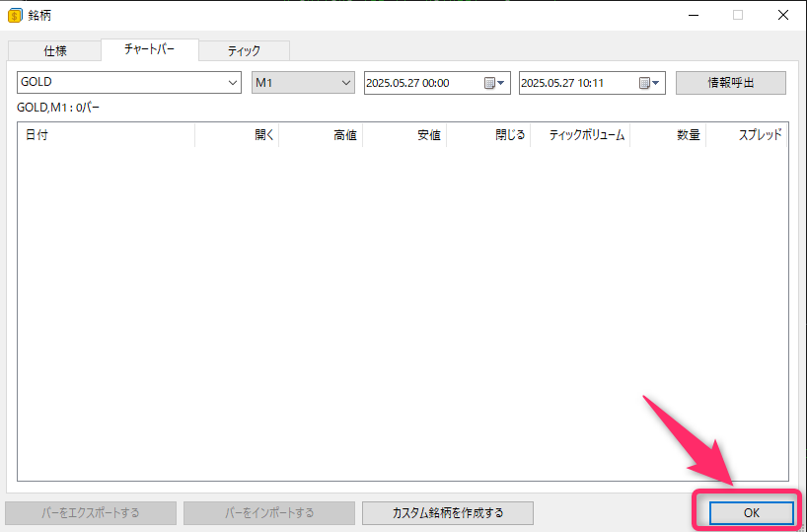The image size is (807, 532).
Task: Click the start date field 2025.05.27 00:00
Action: pyautogui.click(x=437, y=83)
